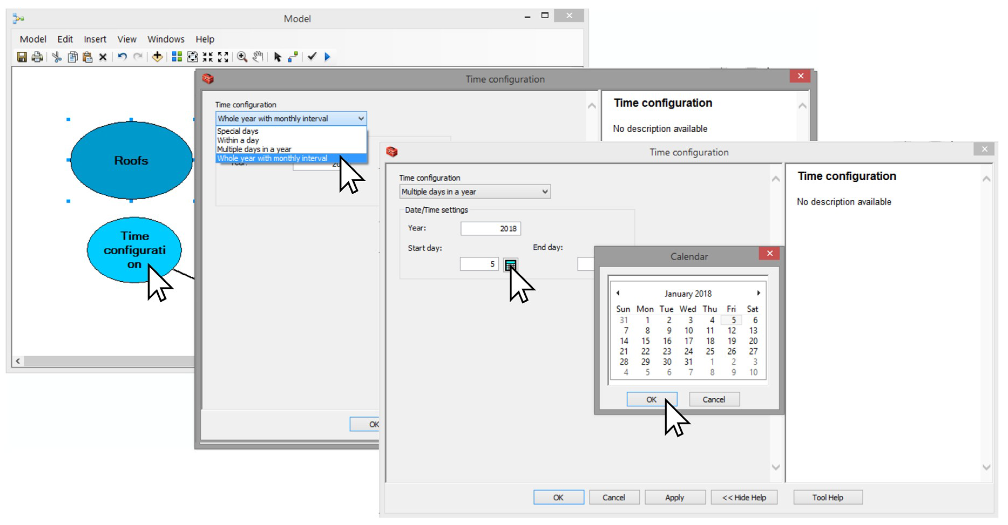Run the model with blue play icon
This screenshot has width=1008, height=525.
tap(328, 57)
